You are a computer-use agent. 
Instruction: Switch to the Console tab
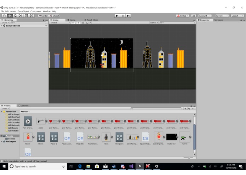pyautogui.click(x=23, y=106)
